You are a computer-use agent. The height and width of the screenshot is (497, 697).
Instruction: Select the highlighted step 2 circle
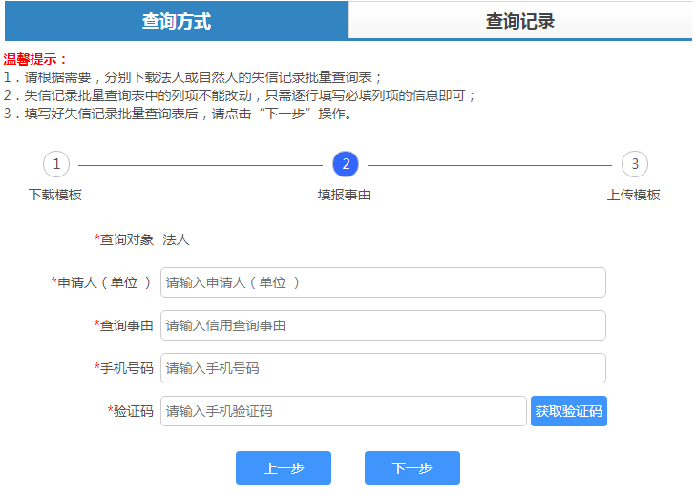346,164
